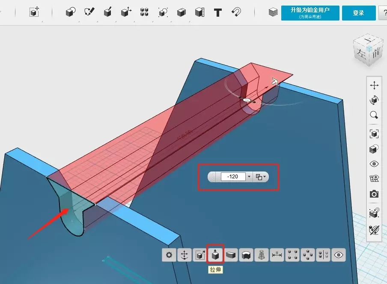Click the Pattern tool in top toolbar
The height and width of the screenshot is (284, 387).
coord(144,12)
